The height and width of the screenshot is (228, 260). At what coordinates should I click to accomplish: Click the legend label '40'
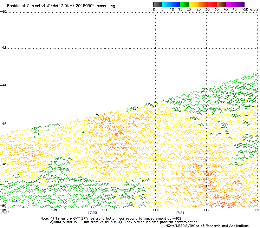226,9
